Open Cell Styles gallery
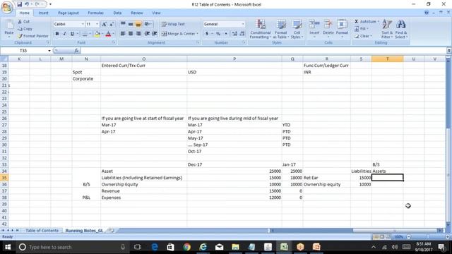Image resolution: width=452 pixels, height=254 pixels. tap(297, 29)
